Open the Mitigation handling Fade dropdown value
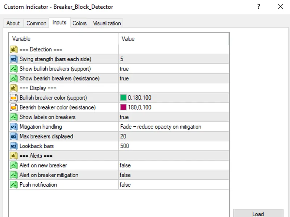290x217 pixels. 174,127
